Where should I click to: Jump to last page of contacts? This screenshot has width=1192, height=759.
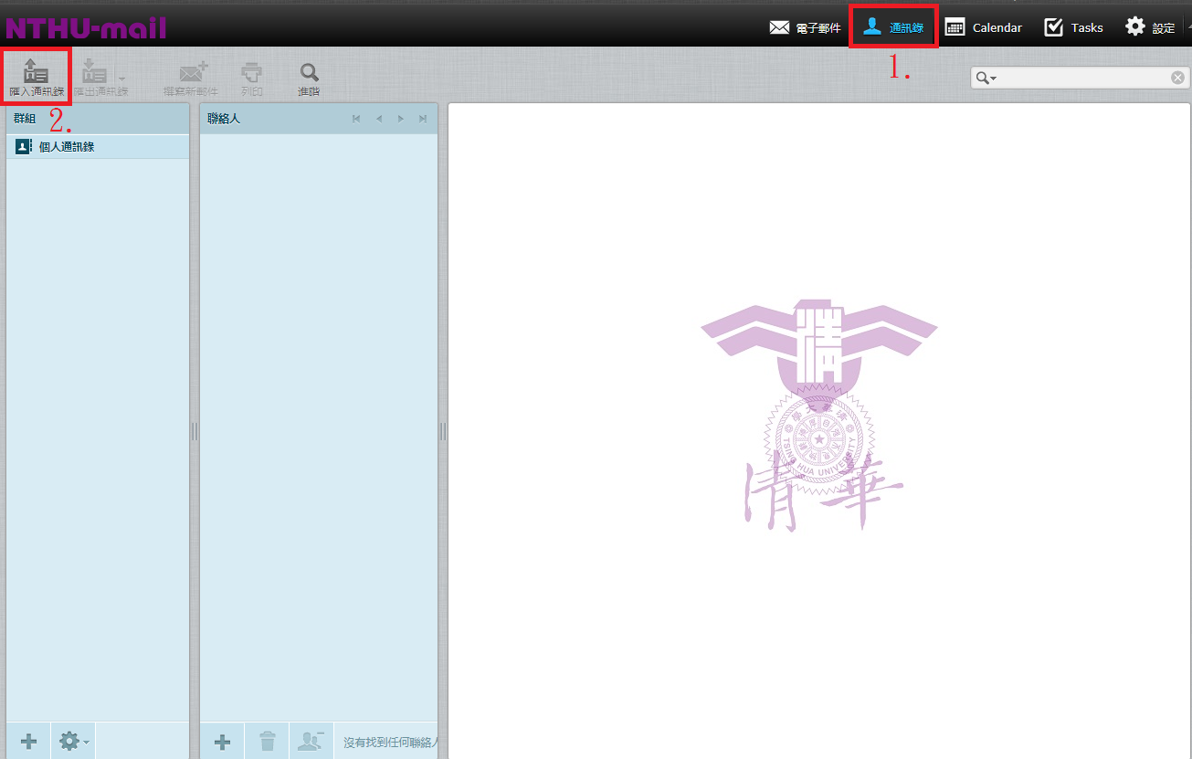423,119
